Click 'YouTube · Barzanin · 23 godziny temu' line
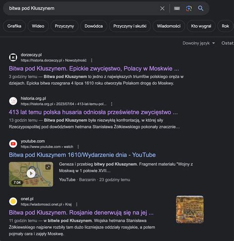Image resolution: width=234 pixels, height=241 pixels. pos(94,180)
